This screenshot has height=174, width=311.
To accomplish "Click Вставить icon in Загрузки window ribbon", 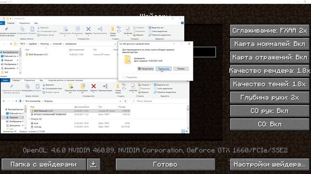I will click(x=37, y=87).
